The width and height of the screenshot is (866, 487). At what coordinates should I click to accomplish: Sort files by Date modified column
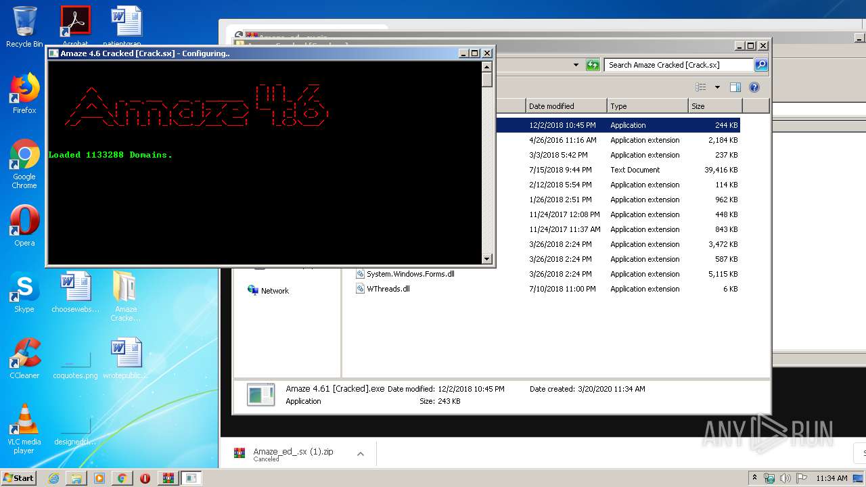pyautogui.click(x=566, y=106)
